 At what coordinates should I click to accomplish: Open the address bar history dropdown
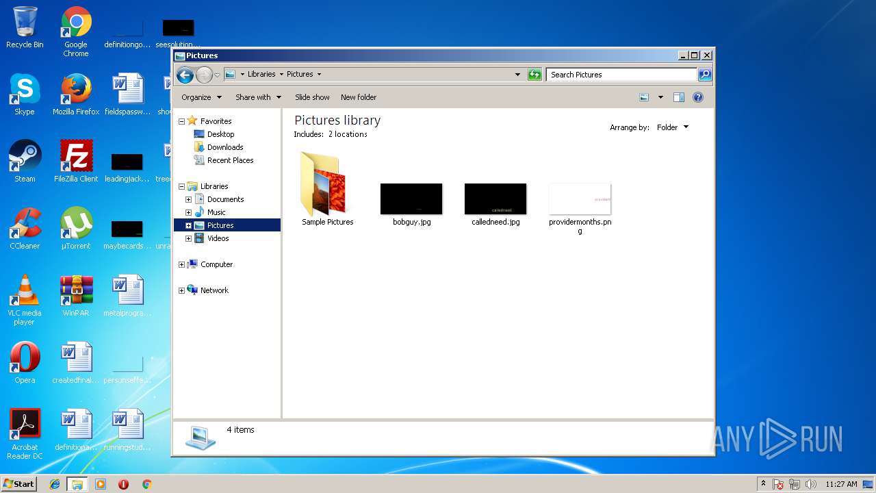[x=517, y=75]
